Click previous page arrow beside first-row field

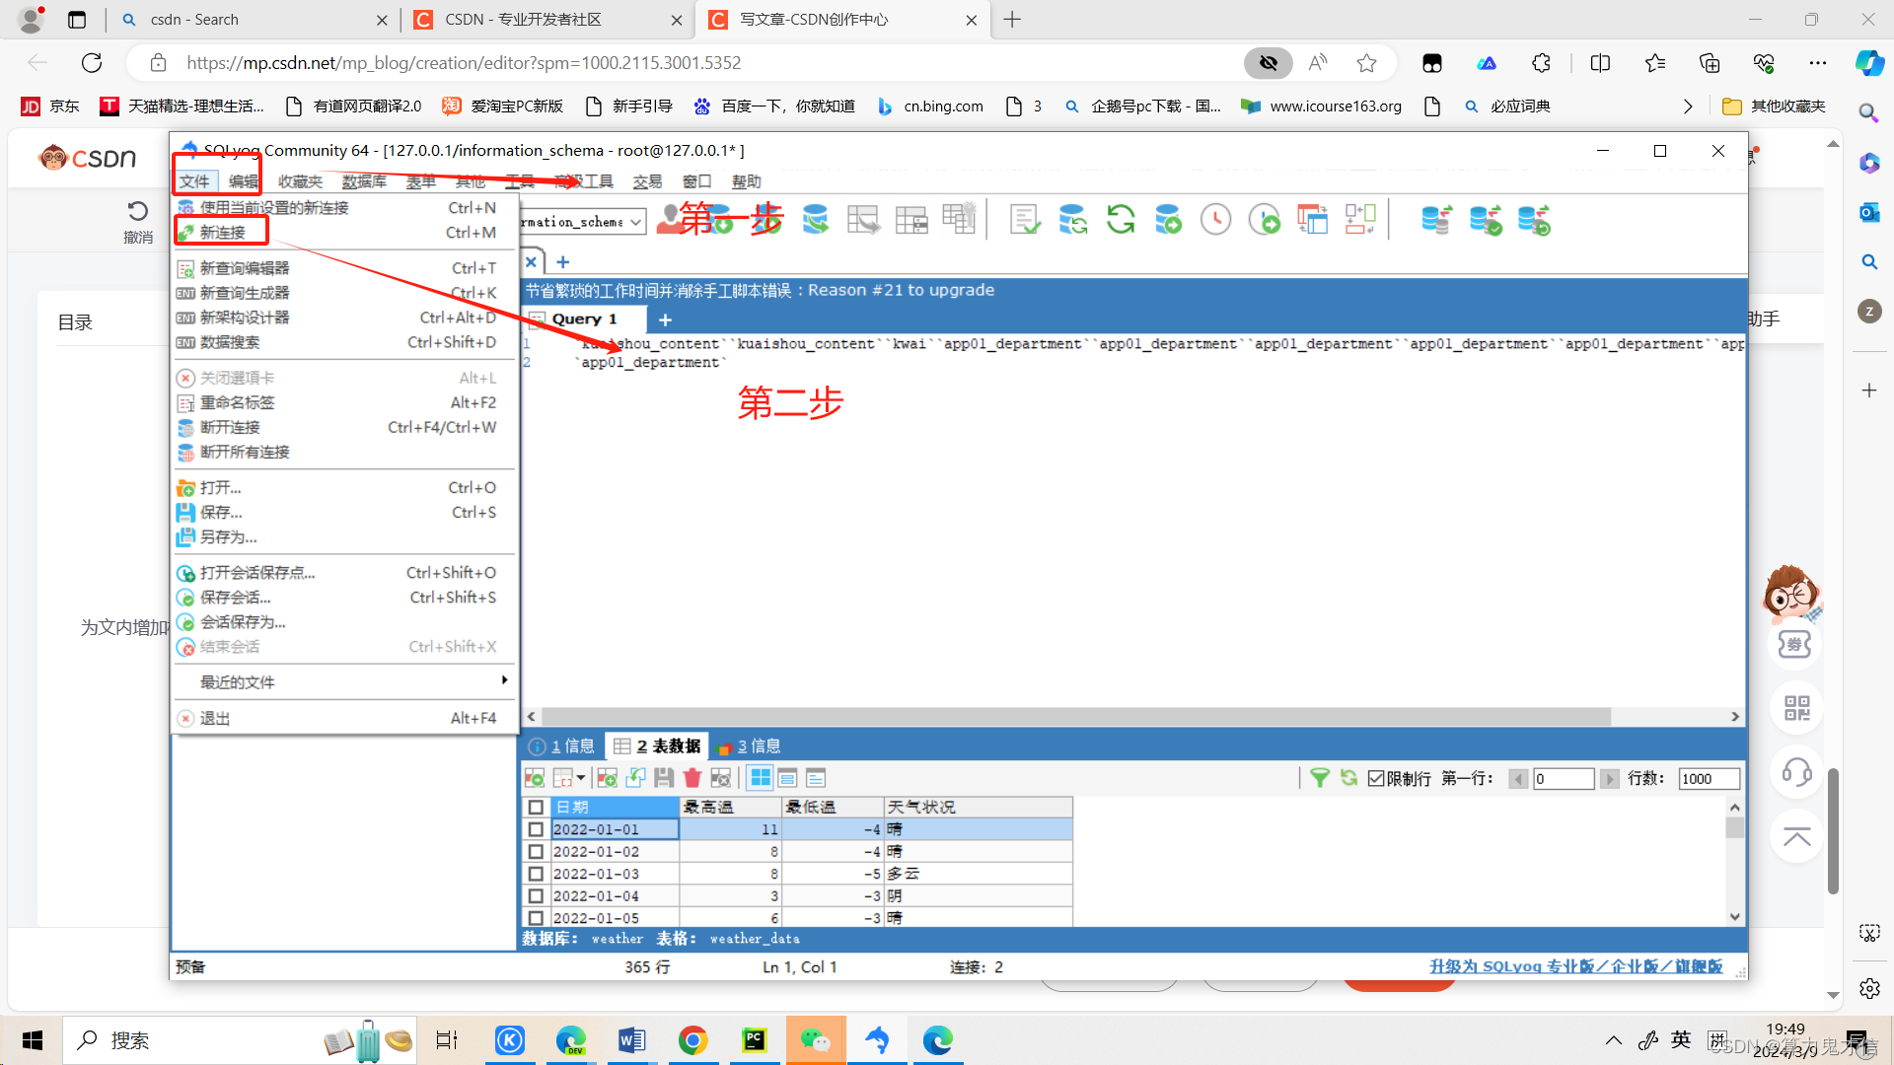[x=1518, y=779]
